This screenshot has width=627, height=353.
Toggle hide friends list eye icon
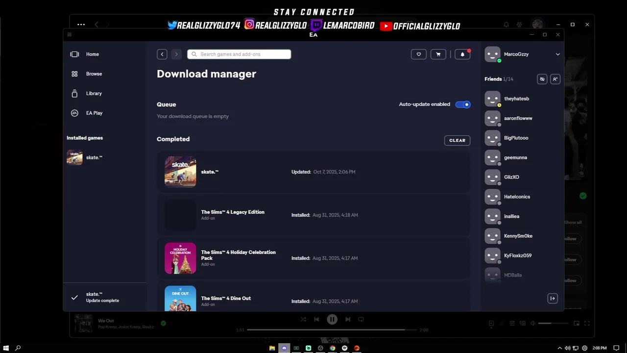[542, 79]
